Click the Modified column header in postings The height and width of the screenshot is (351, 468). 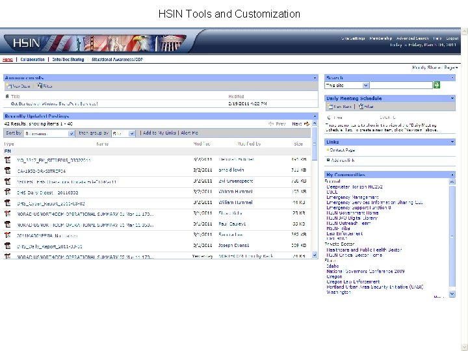(201, 144)
